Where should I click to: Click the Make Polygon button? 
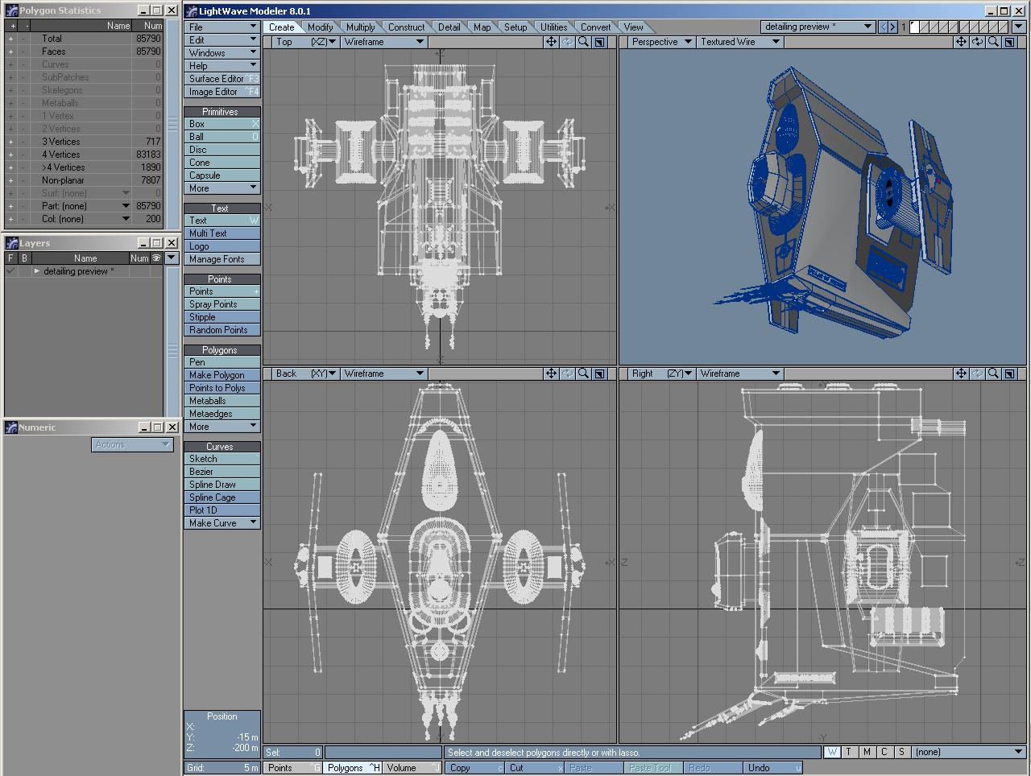point(217,375)
